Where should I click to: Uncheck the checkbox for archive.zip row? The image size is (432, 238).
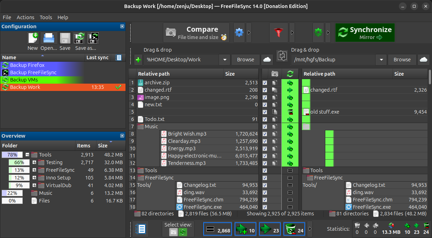(x=265, y=83)
